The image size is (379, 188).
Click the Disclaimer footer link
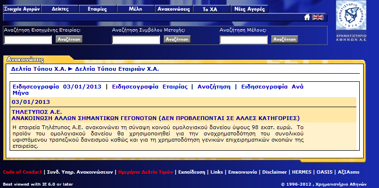275,172
